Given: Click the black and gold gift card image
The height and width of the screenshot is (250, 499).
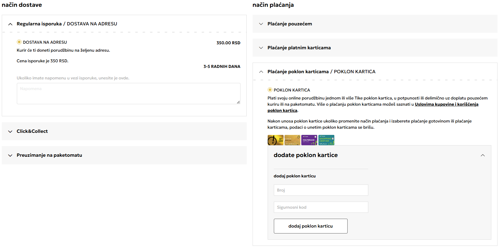Looking at the screenshot, I should 276,140.
